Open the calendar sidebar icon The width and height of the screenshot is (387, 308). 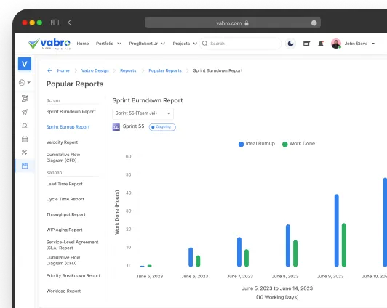click(25, 139)
